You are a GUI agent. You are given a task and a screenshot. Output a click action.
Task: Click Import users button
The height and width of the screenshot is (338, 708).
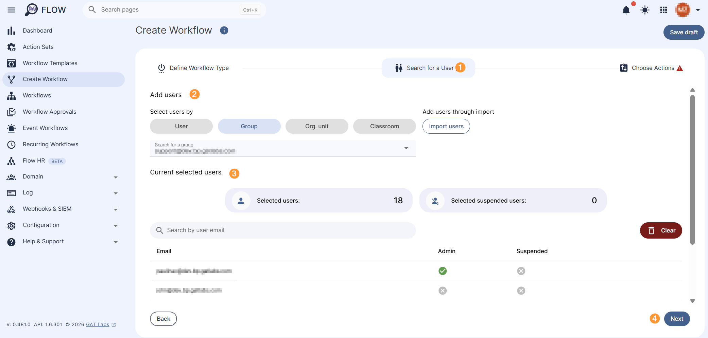446,126
